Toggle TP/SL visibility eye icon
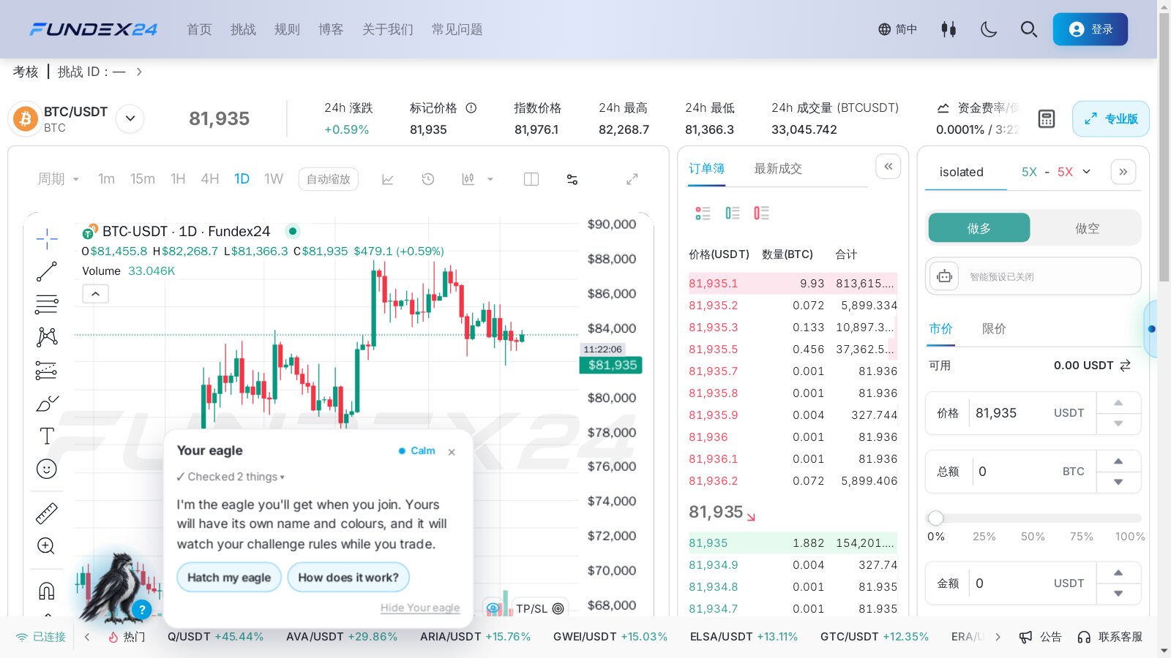 click(493, 608)
